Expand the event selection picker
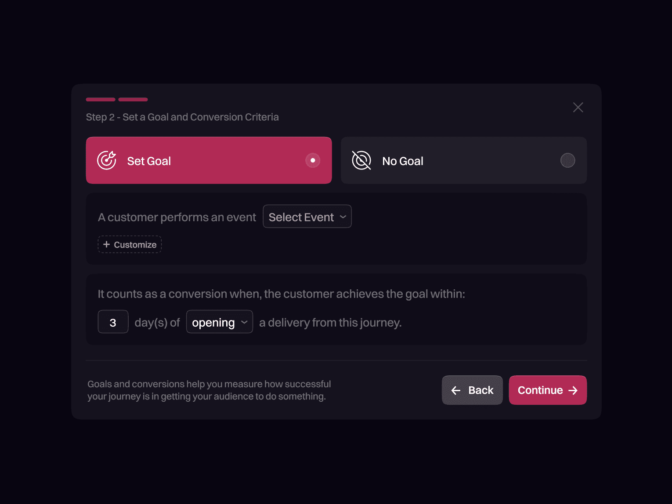This screenshot has height=504, width=672. 307,216
